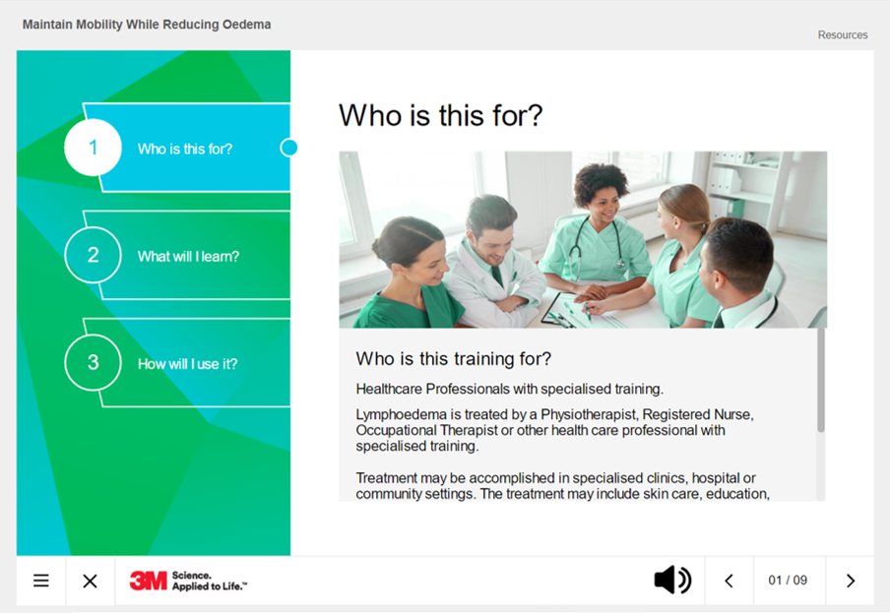Screen dimensions: 890x613
Task: Click the circled number 1 step marker
Action: (94, 148)
